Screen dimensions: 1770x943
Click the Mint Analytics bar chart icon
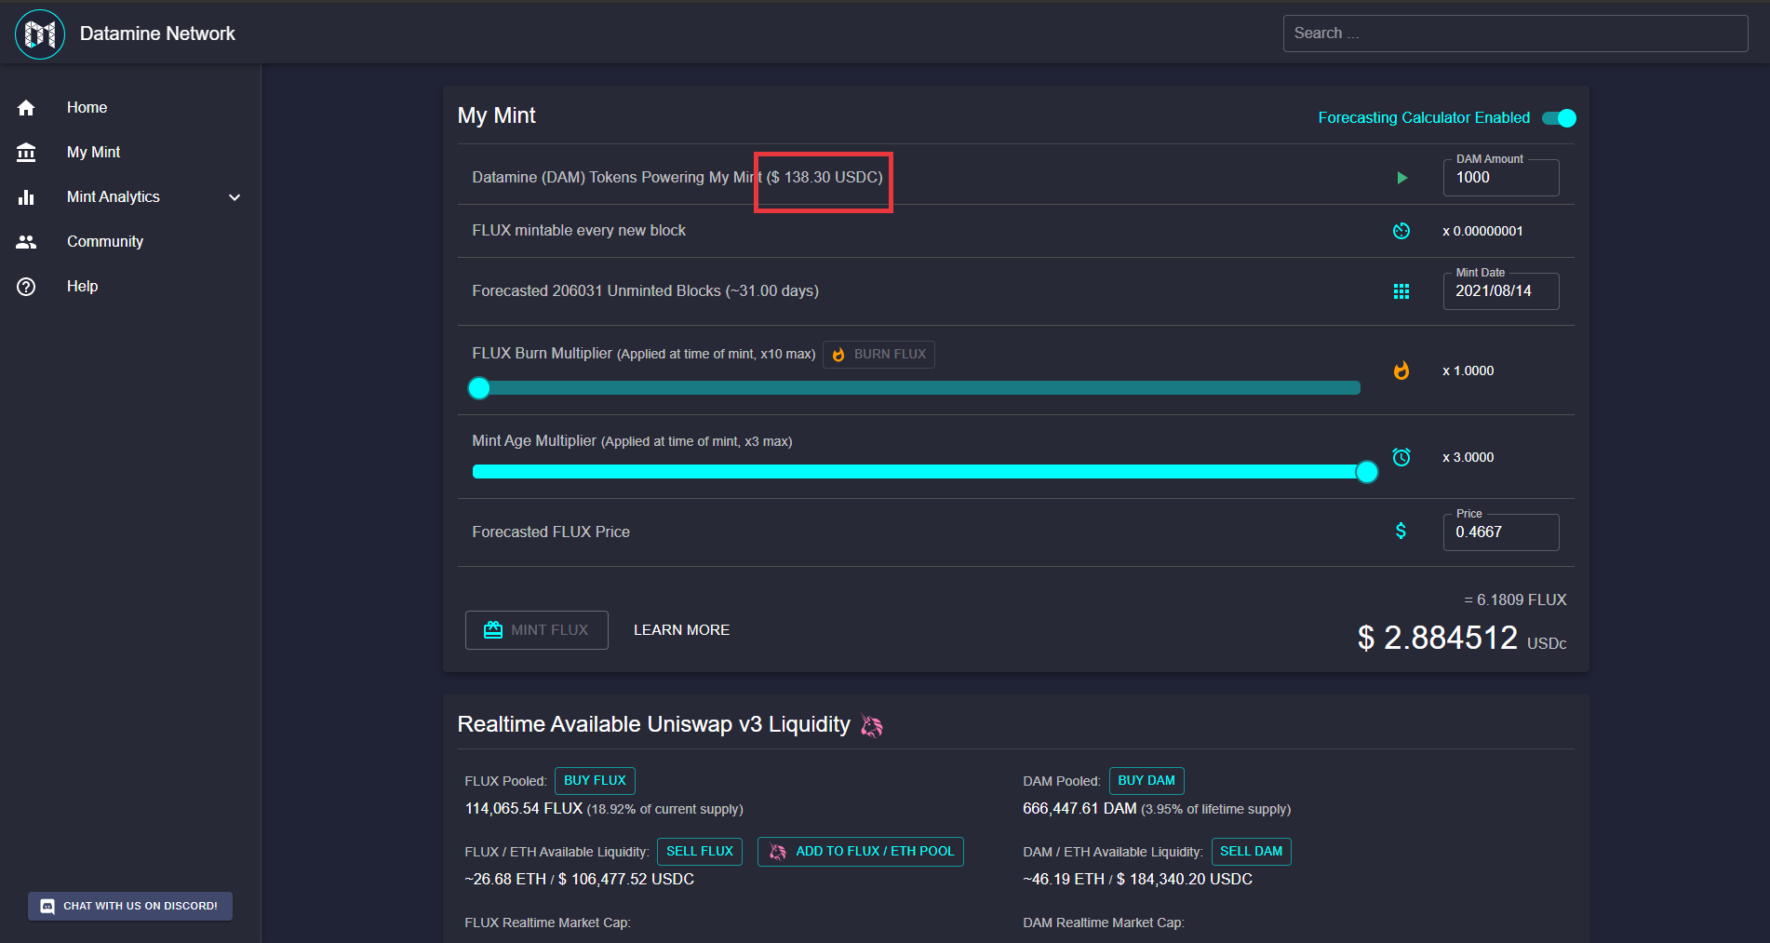(26, 197)
